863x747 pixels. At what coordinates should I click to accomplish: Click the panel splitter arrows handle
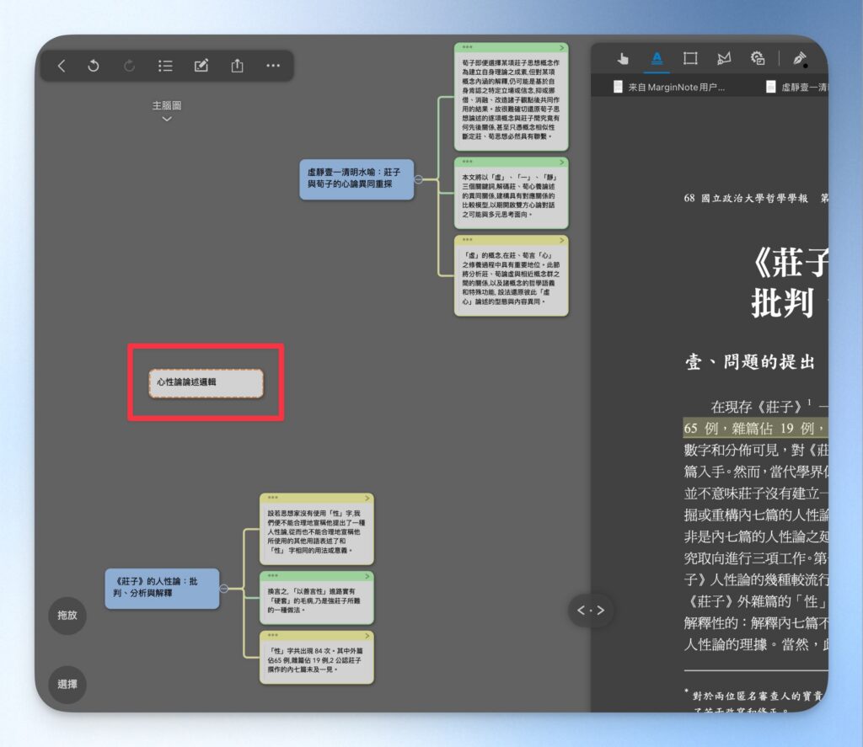(x=591, y=610)
